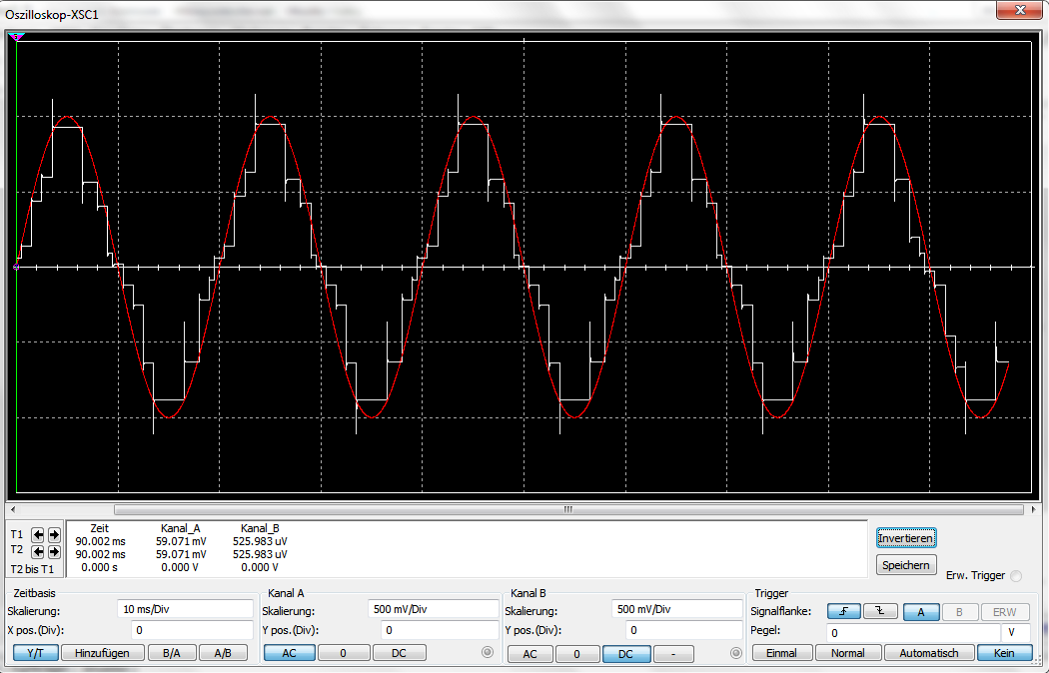1049x673 pixels.
Task: Click T2 bis T1 time 0.000 s
Action: pyautogui.click(x=100, y=567)
